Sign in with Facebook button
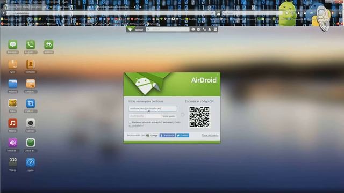Image resolution: width=344 pixels, height=193 pixels. pyautogui.click(x=167, y=136)
